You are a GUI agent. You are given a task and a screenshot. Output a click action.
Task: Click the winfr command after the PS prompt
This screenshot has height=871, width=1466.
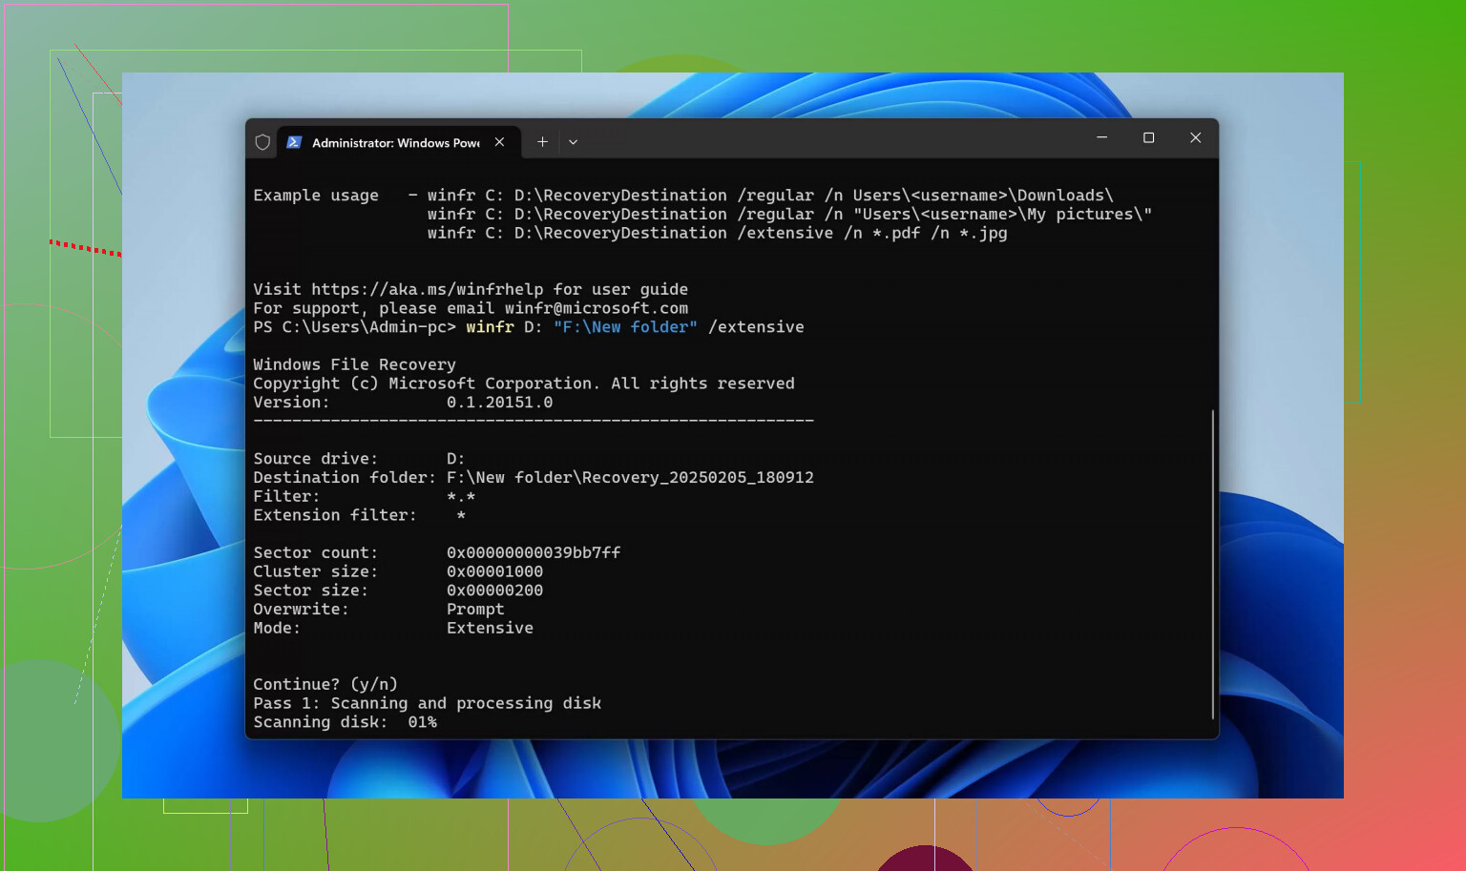point(490,327)
